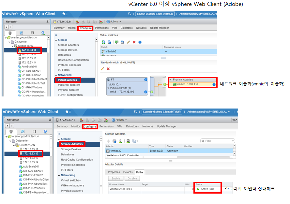Image resolution: width=290 pixels, height=204 pixels.
Task: Switch to Properties tab in Adapter Details
Action: point(114,172)
